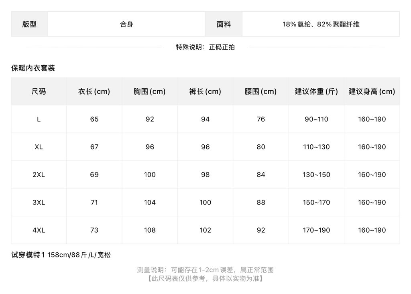Click the 版型 label cell
This screenshot has width=411, height=294.
pyautogui.click(x=29, y=24)
